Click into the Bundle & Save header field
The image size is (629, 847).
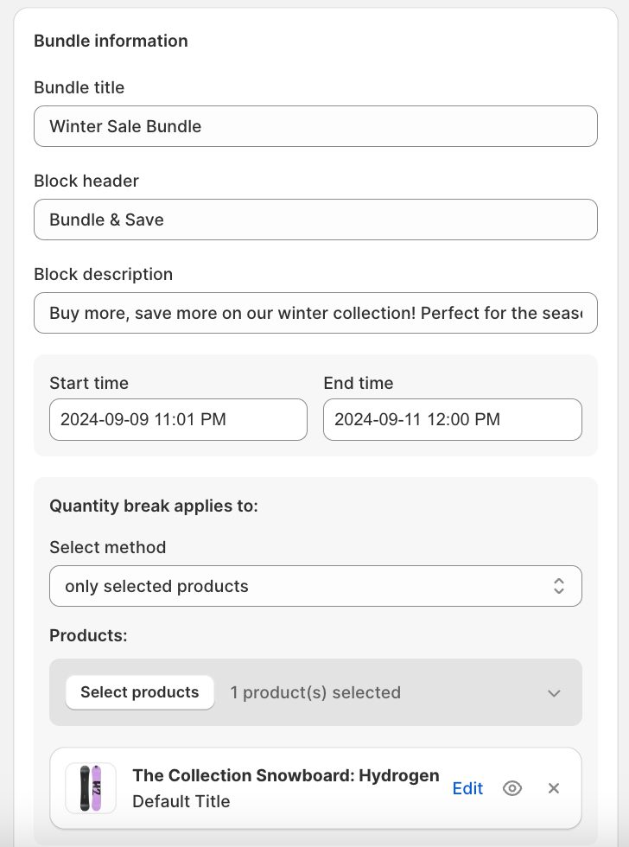(x=315, y=220)
